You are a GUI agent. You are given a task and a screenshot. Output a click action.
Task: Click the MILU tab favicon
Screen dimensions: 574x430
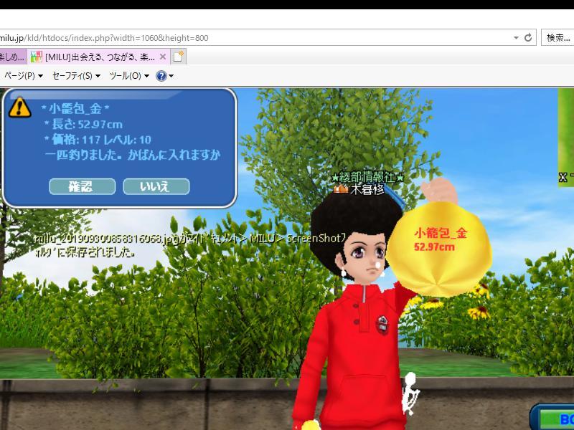point(37,57)
